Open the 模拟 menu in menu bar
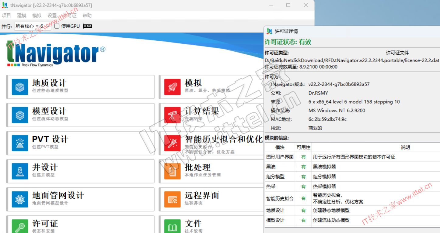440x233 pixels. (x=37, y=15)
